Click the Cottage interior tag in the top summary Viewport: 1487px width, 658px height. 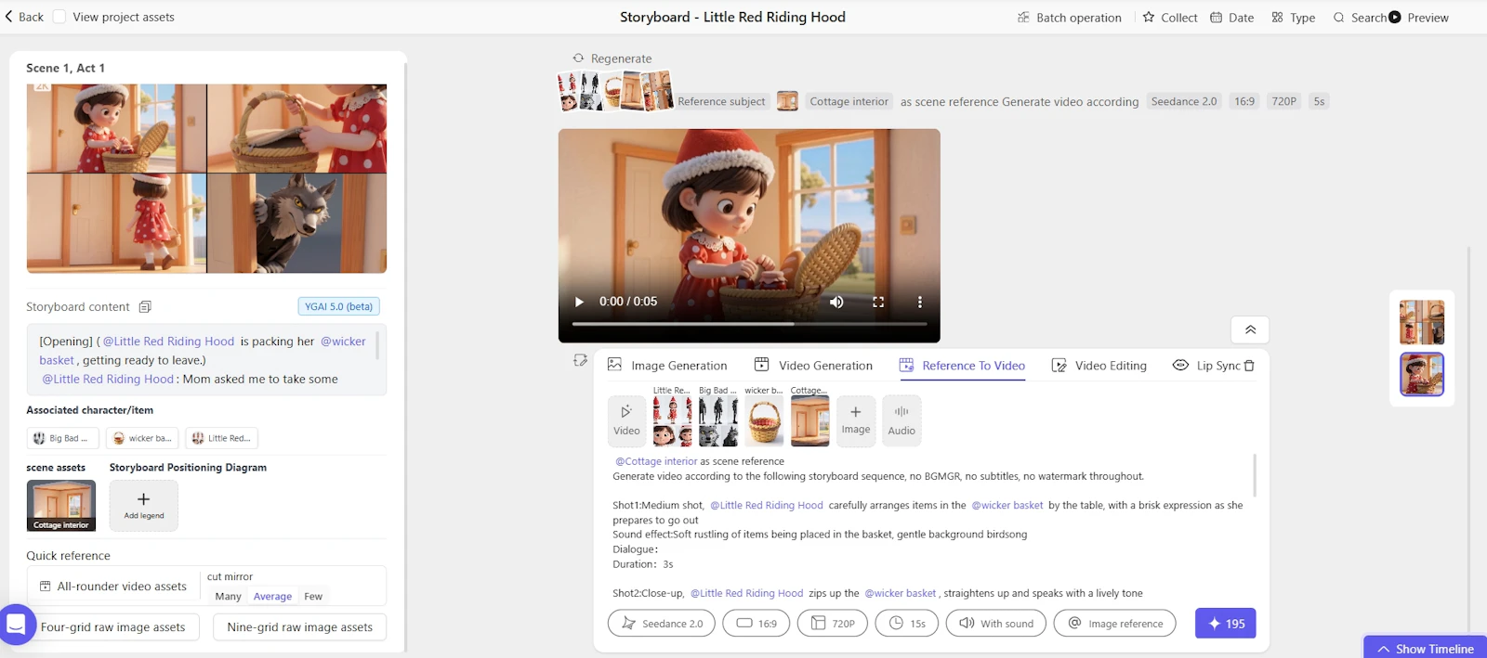pos(849,101)
